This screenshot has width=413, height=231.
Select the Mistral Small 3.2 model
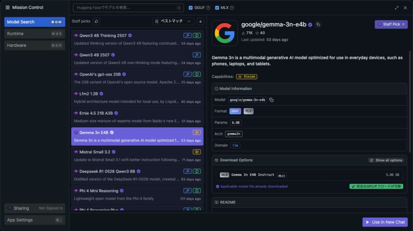(137, 156)
